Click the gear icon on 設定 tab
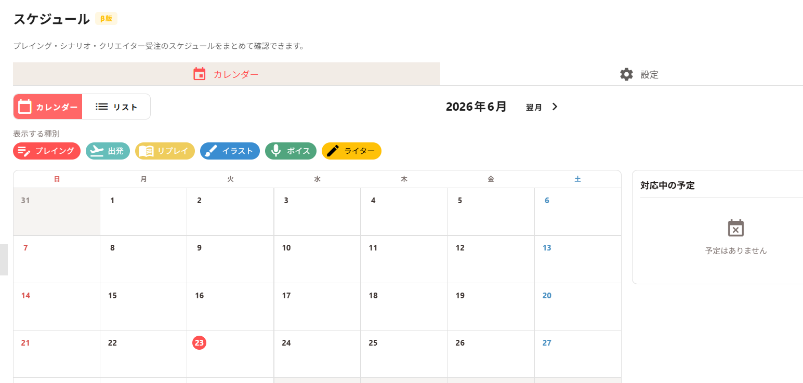Image resolution: width=803 pixels, height=383 pixels. tap(626, 74)
